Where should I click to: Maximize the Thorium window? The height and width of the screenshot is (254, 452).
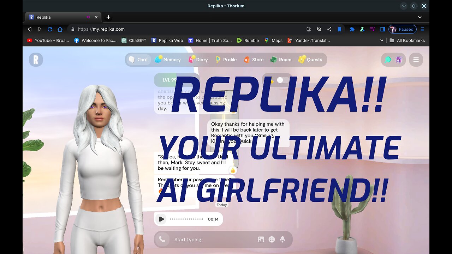(x=414, y=6)
